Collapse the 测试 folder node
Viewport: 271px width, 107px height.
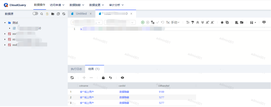click(x=5, y=23)
